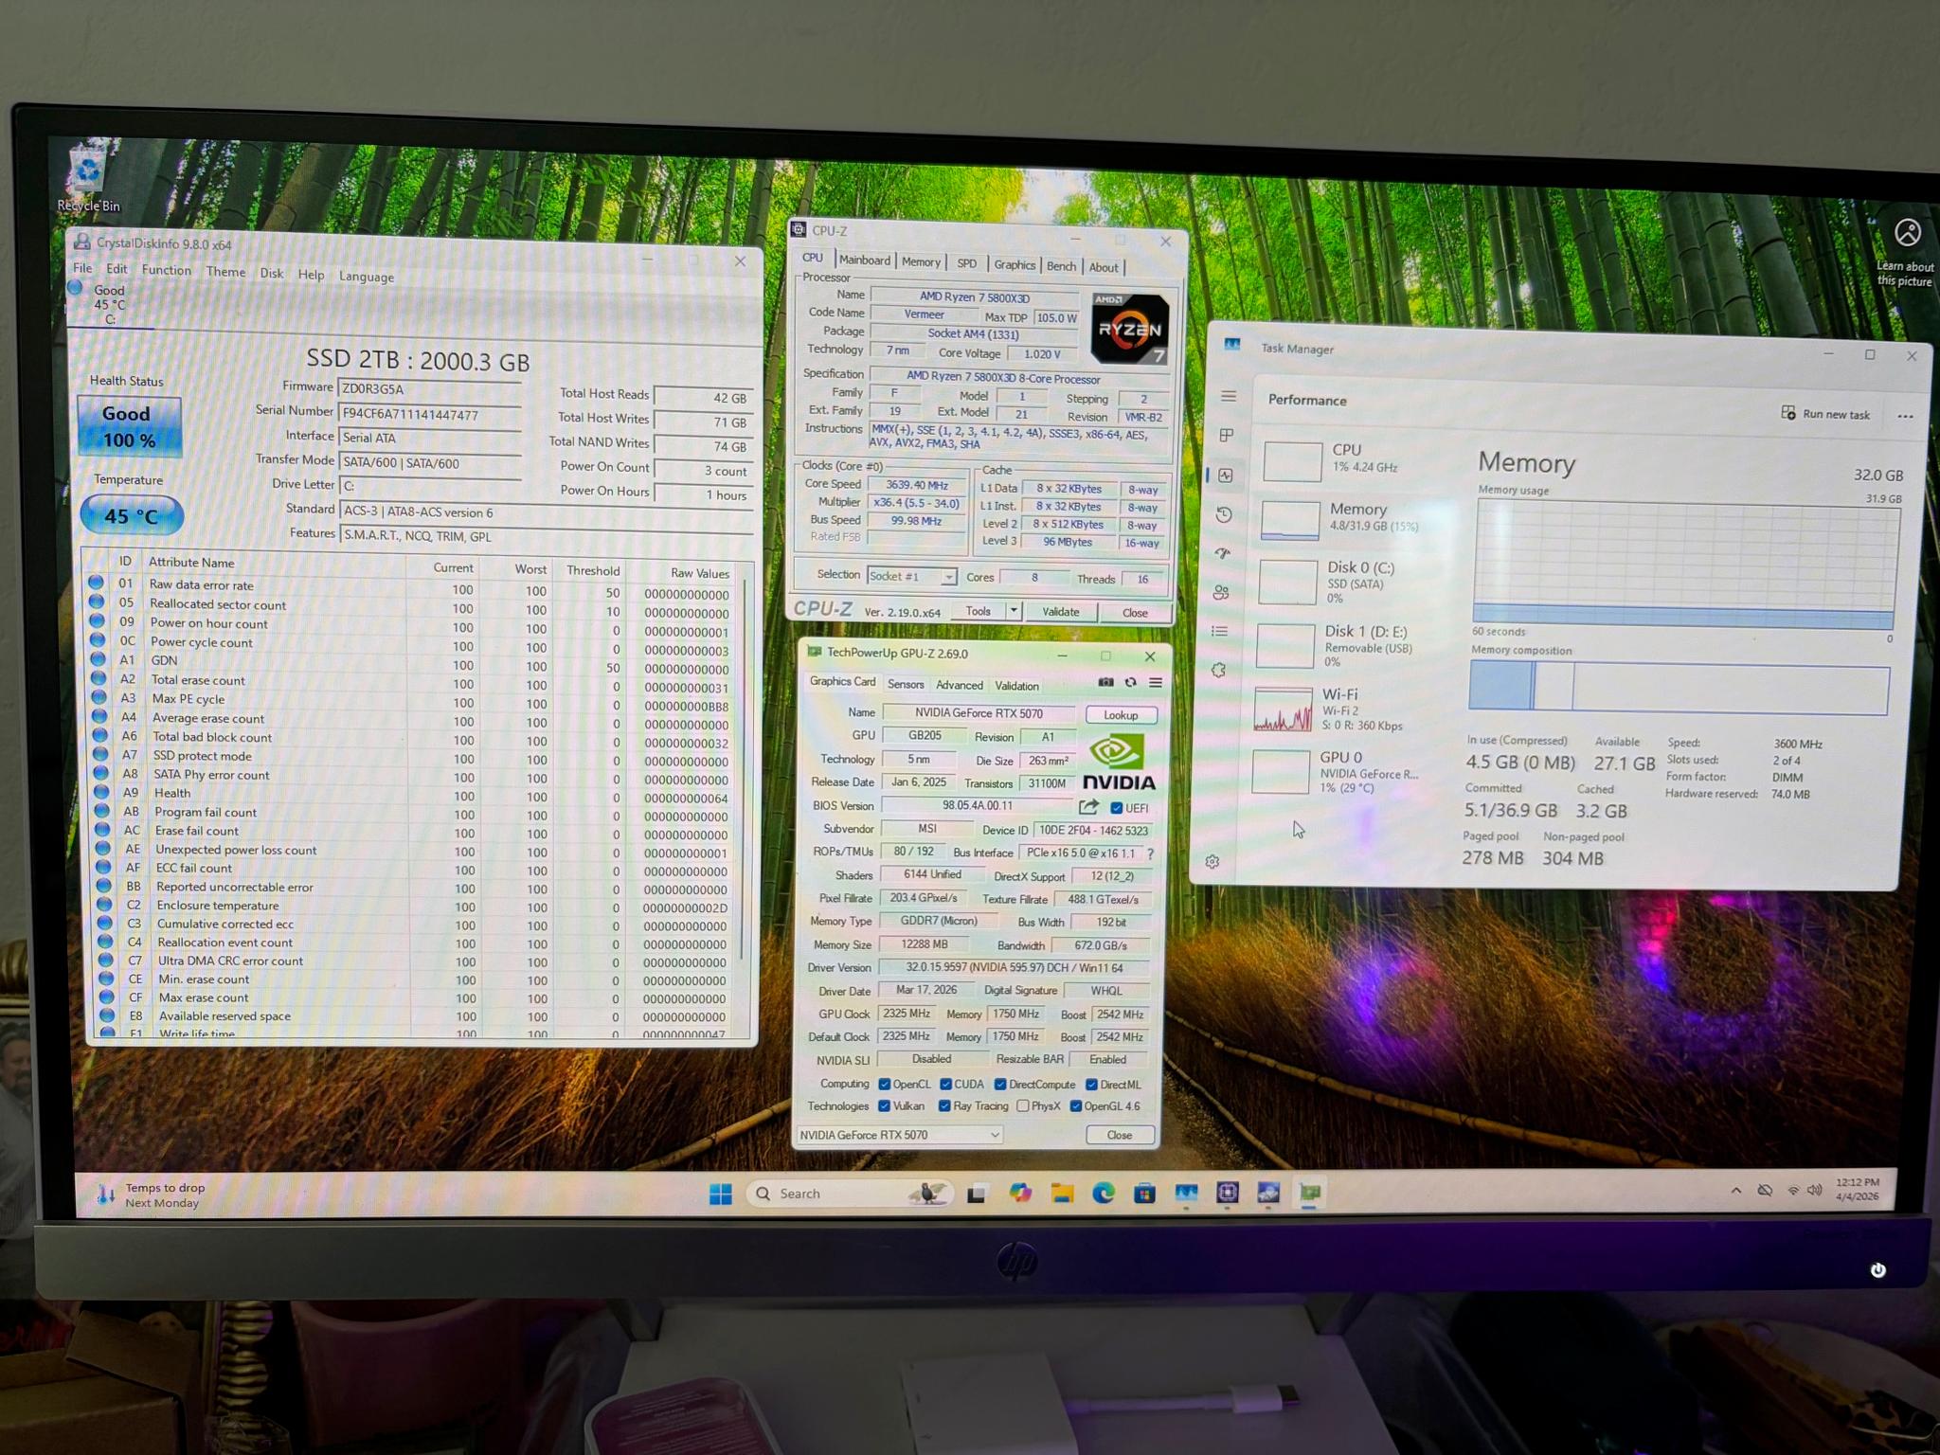Open Task Manager Details list icon
Viewport: 1940px width, 1455px height.
[x=1220, y=631]
